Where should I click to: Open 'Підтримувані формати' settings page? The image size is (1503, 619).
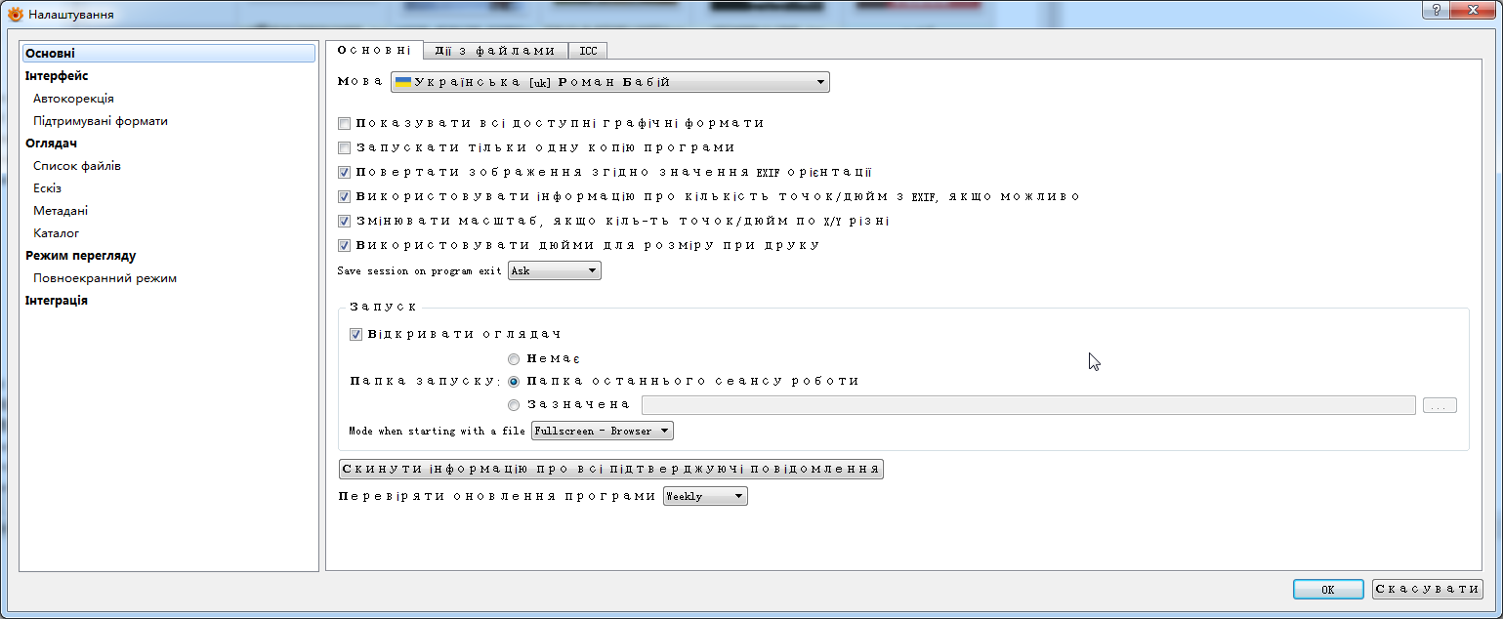101,121
